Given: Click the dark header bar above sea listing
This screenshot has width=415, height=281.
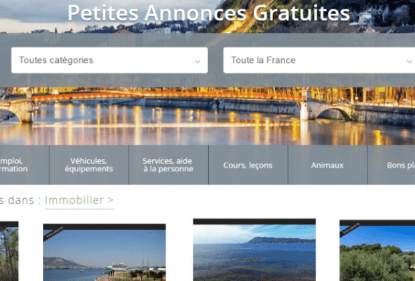Looking at the screenshot, I should pos(254,221).
